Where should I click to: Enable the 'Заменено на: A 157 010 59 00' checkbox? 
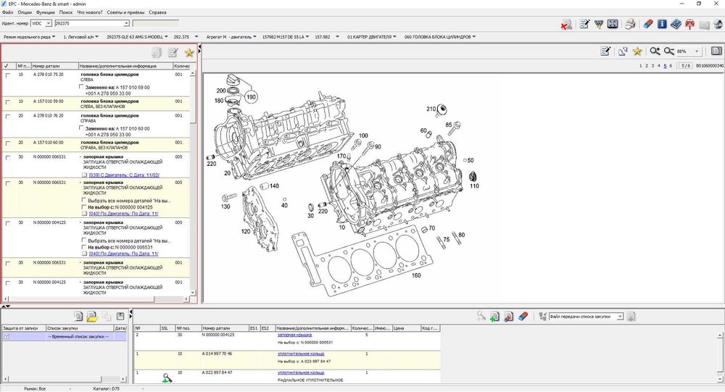pyautogui.click(x=81, y=87)
